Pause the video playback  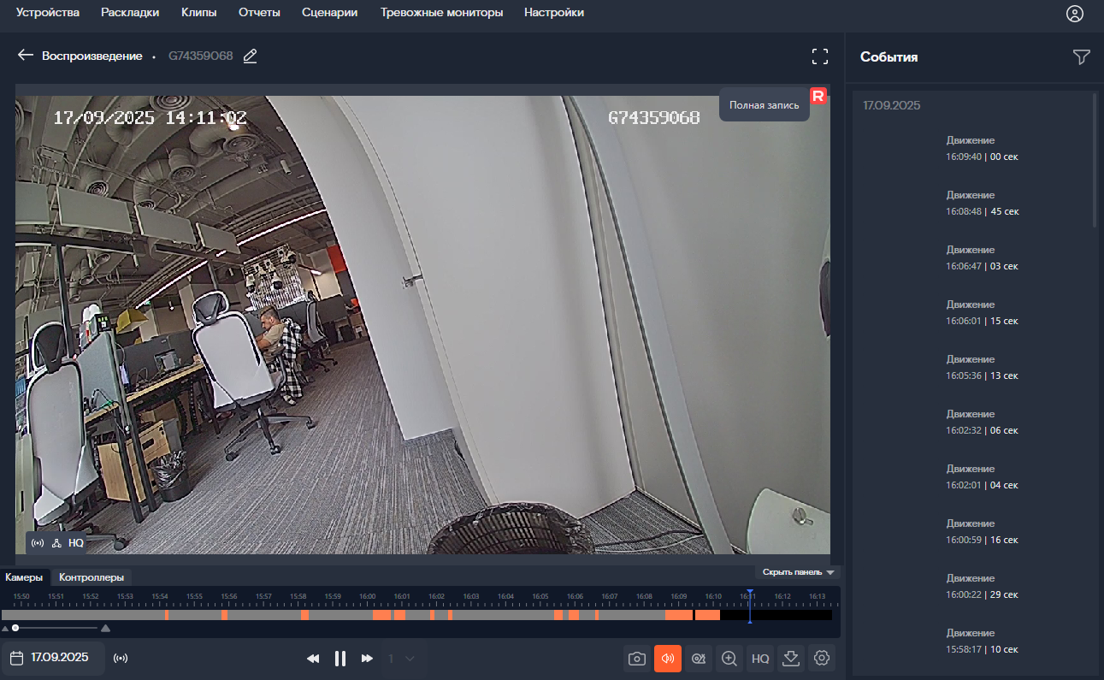(x=340, y=659)
